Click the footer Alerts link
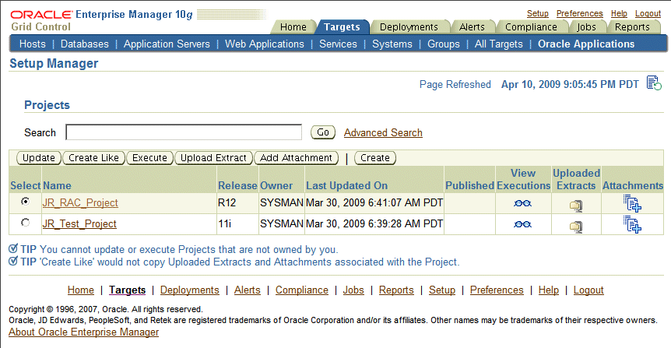Screen dimensions: 671x348 coord(247,290)
